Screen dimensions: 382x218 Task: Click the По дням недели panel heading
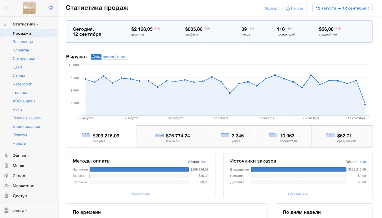tap(301, 212)
